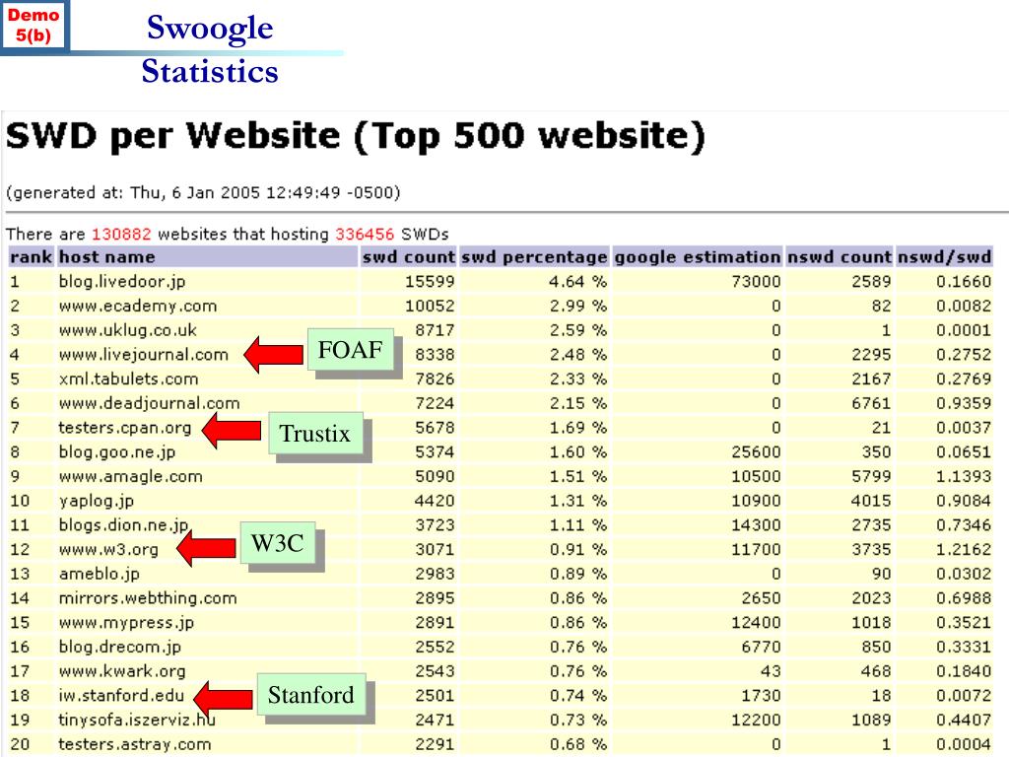Select host name iw.stanford.edu

tap(121, 696)
